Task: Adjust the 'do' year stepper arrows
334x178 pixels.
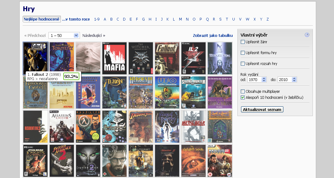Action: (294, 79)
